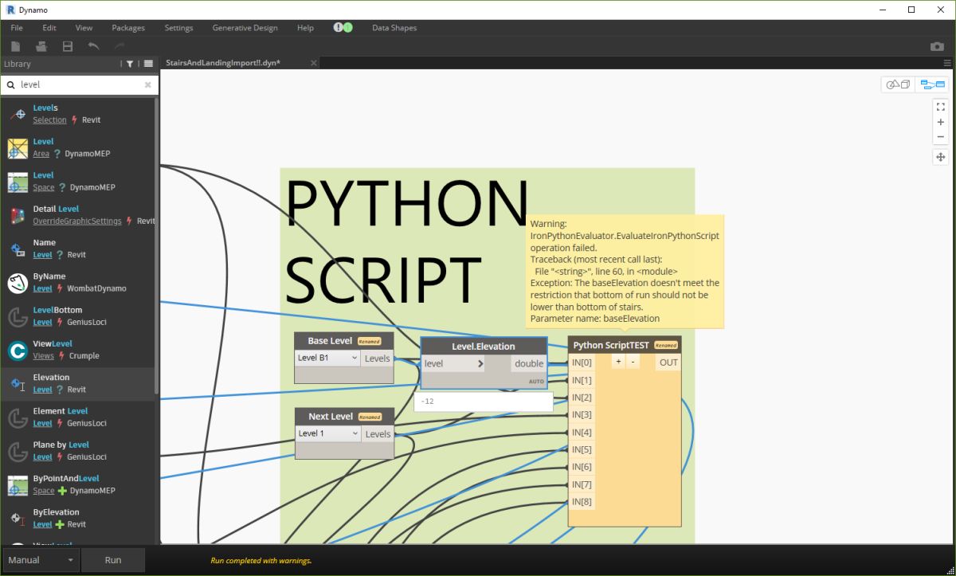Click the OverrideGraphicSettings category link
Screen dimensions: 956x576
click(x=77, y=221)
